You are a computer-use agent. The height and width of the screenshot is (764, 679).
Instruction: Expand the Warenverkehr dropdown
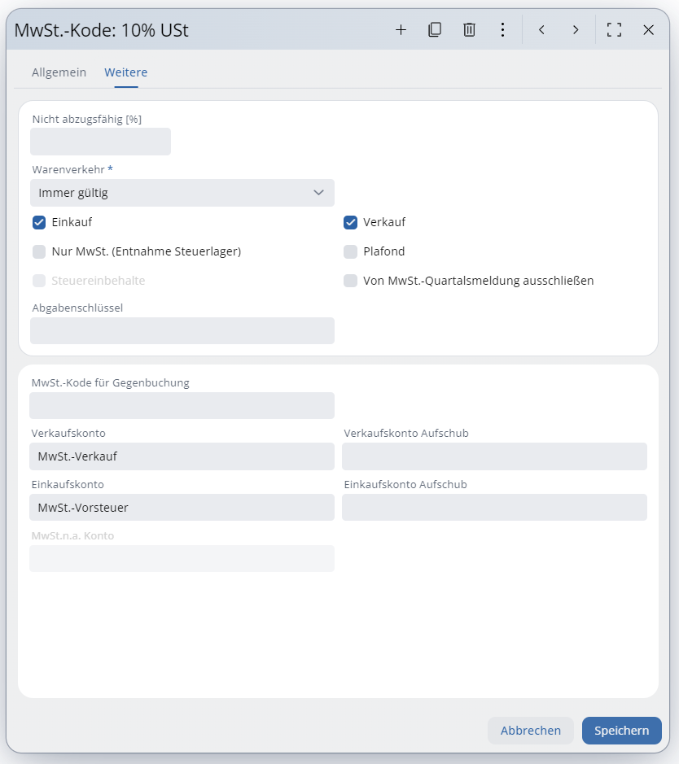tap(182, 193)
